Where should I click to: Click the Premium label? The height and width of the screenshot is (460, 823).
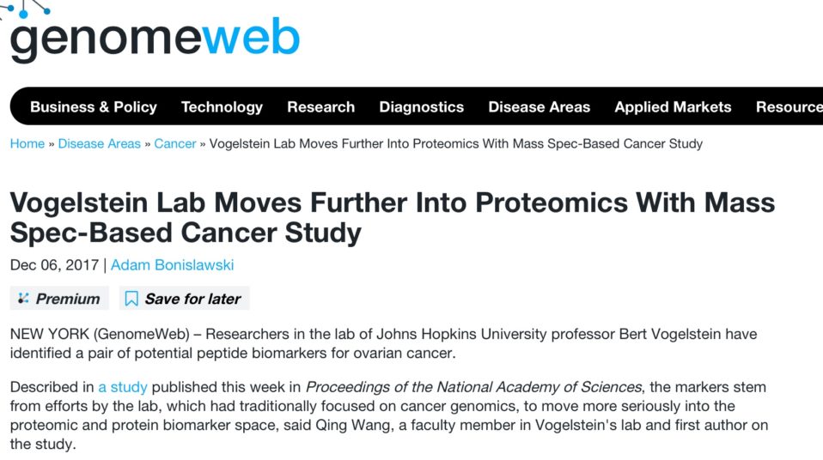(x=68, y=299)
